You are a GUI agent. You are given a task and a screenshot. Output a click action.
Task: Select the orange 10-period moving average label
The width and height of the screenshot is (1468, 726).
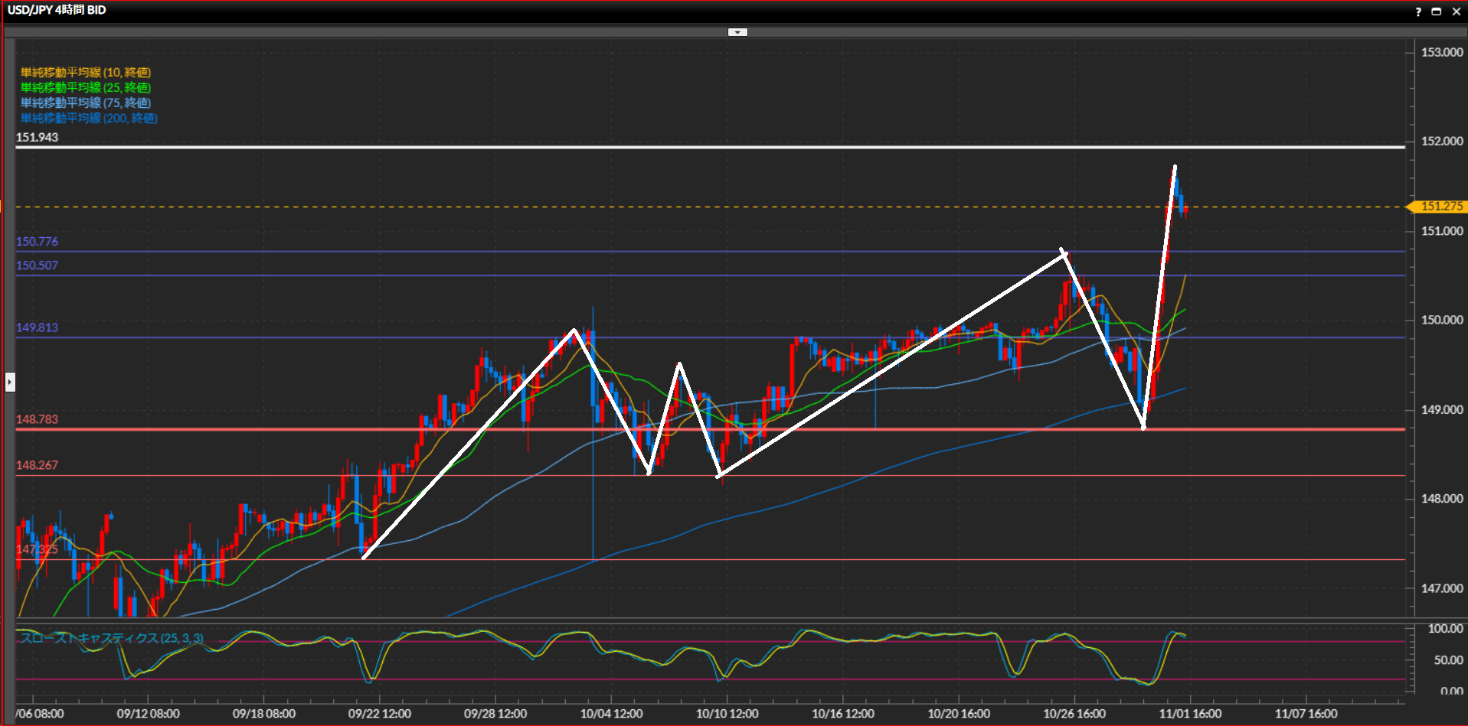tap(86, 73)
